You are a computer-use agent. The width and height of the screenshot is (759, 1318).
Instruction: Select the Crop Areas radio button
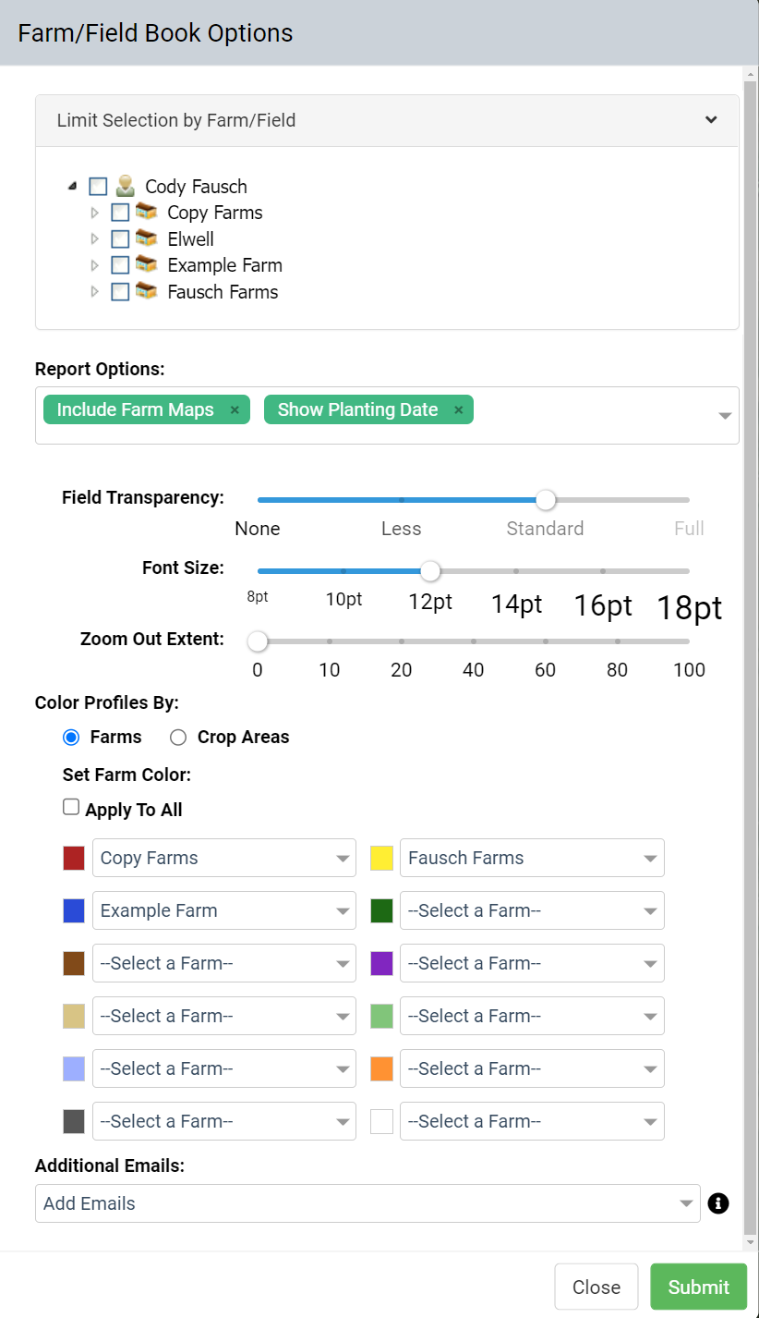[179, 737]
